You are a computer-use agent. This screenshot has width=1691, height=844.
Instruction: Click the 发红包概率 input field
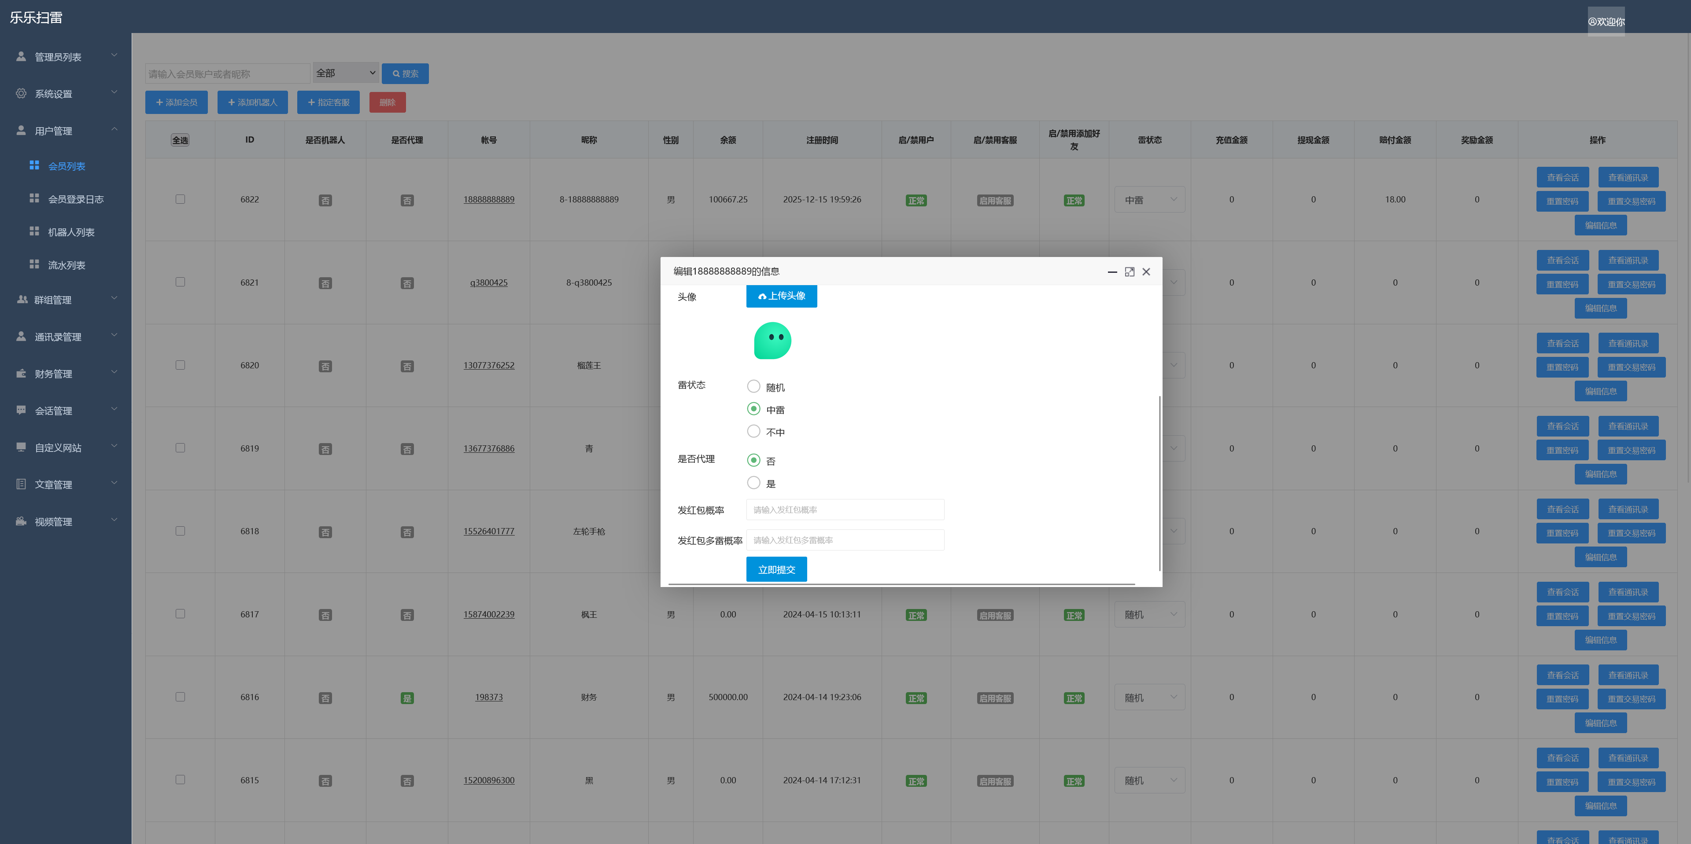pyautogui.click(x=845, y=510)
